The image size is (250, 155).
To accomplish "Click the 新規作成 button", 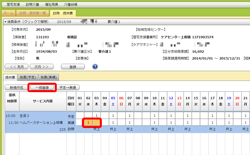I will 16,88.
